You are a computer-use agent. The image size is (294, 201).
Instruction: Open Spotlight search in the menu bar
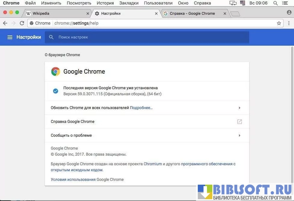(x=275, y=3)
